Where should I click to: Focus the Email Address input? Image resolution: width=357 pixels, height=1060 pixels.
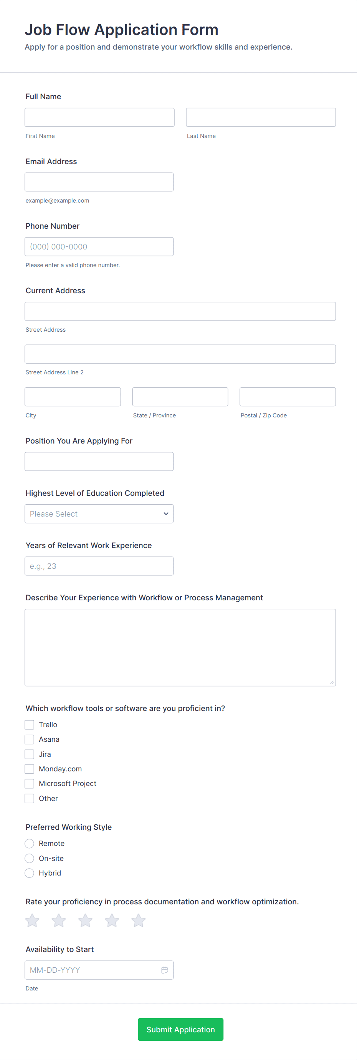pos(99,182)
